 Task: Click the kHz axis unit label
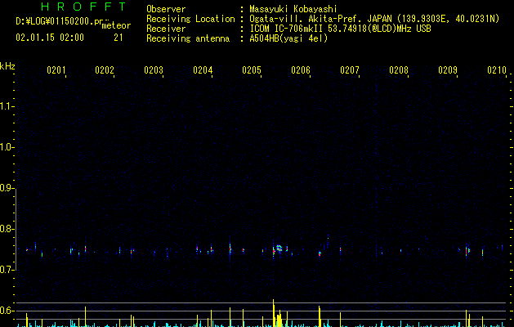point(7,66)
